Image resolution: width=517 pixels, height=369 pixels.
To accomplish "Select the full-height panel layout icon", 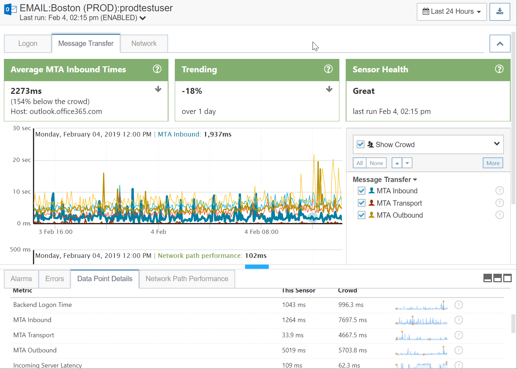I will (507, 278).
